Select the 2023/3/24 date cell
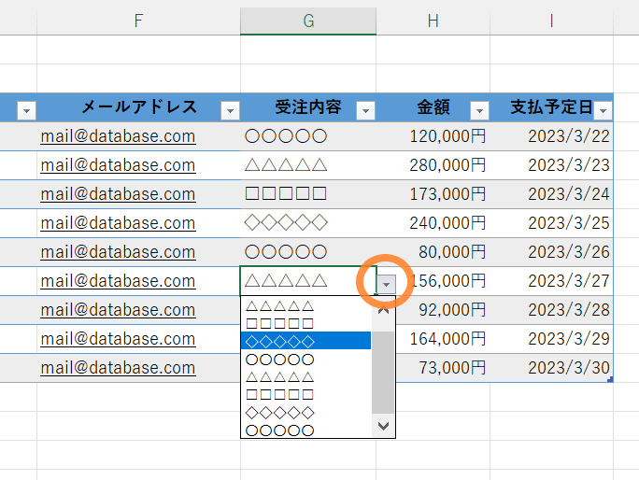The height and width of the screenshot is (480, 639). tap(551, 194)
